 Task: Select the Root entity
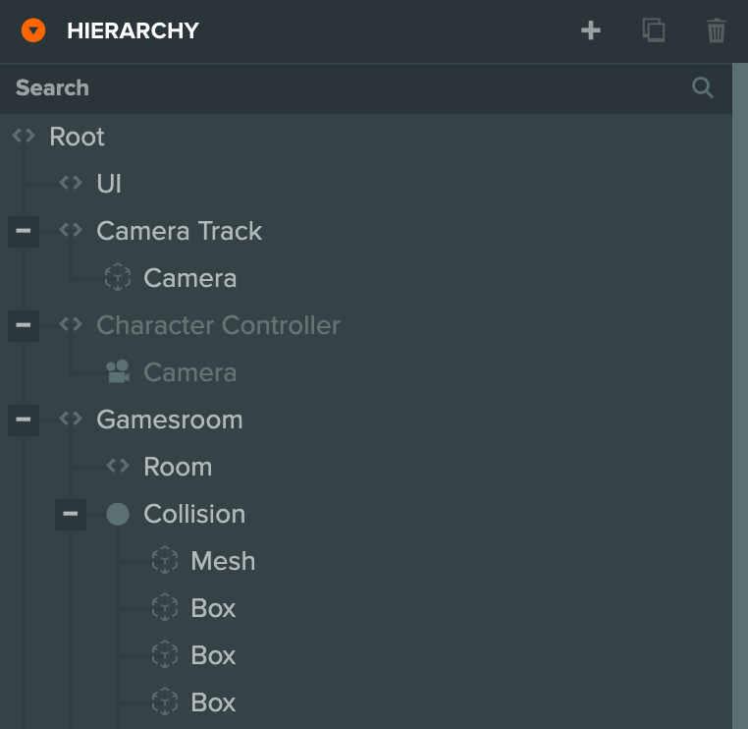click(x=77, y=137)
